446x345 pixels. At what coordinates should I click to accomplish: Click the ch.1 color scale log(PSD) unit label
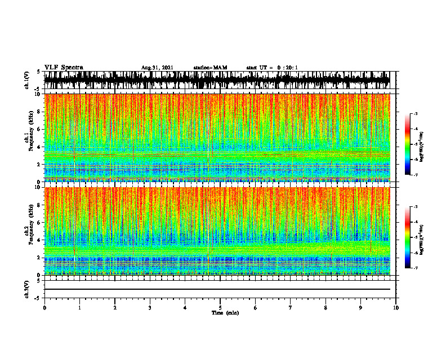(422, 147)
